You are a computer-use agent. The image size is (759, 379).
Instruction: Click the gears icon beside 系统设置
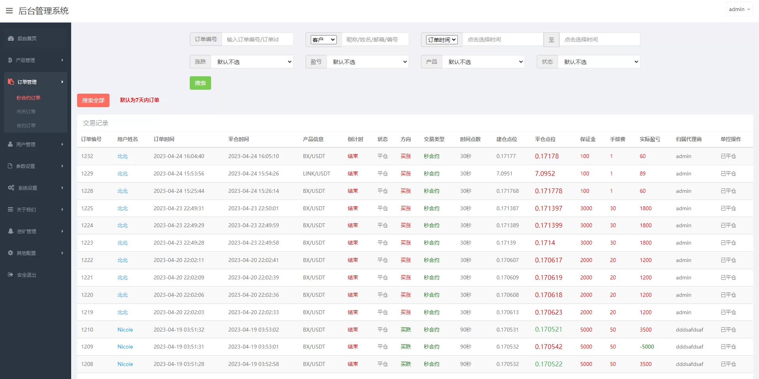(x=11, y=188)
